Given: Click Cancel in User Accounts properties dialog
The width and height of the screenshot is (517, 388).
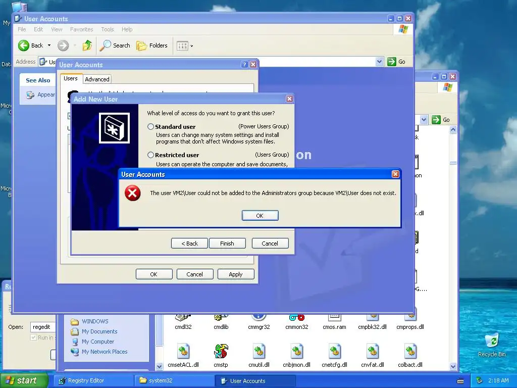Looking at the screenshot, I should tap(195, 274).
